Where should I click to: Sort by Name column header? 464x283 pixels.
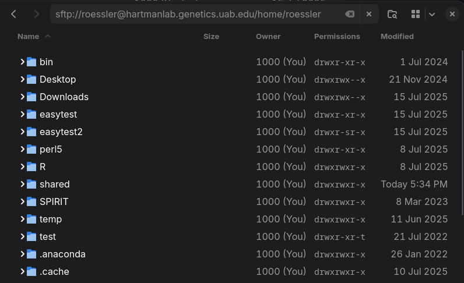tap(28, 36)
